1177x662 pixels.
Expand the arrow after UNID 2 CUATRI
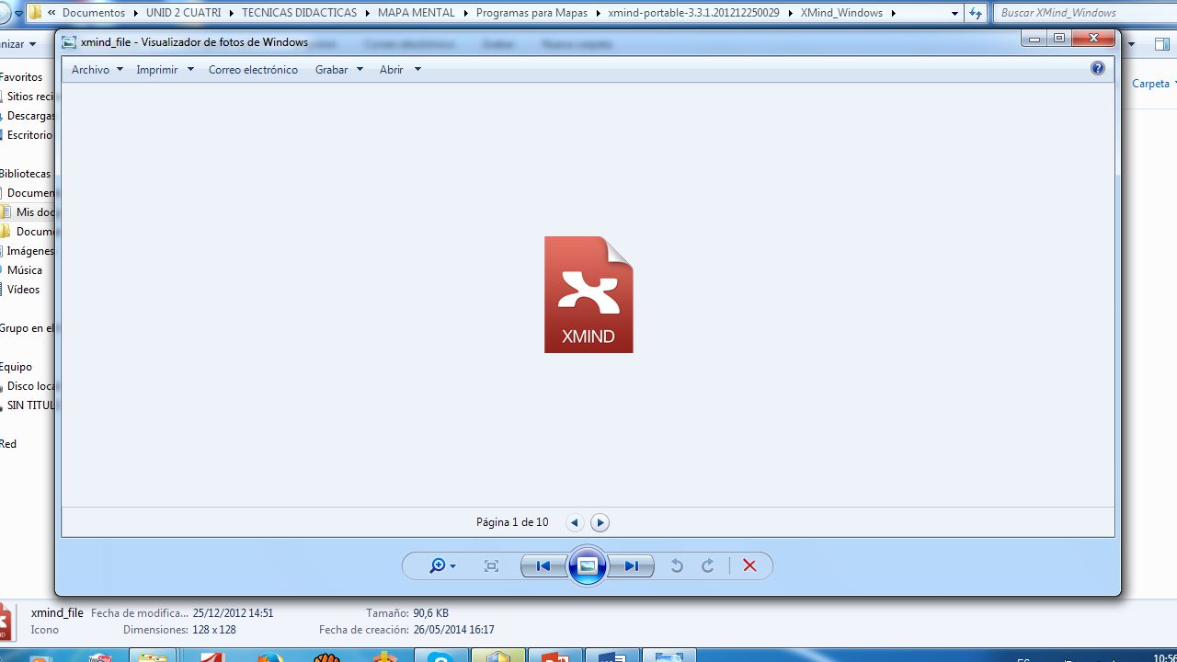pos(232,13)
